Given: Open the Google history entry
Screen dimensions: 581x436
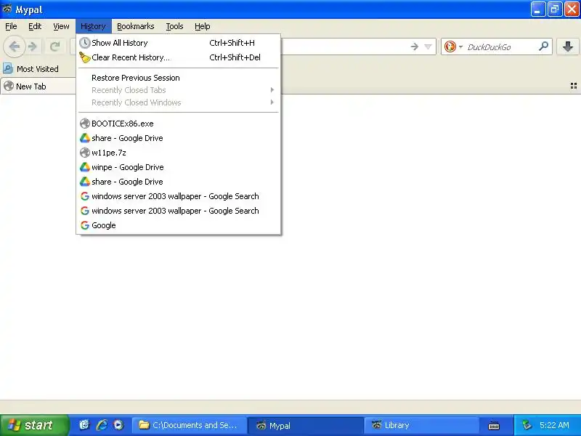Looking at the screenshot, I should click(178, 225).
